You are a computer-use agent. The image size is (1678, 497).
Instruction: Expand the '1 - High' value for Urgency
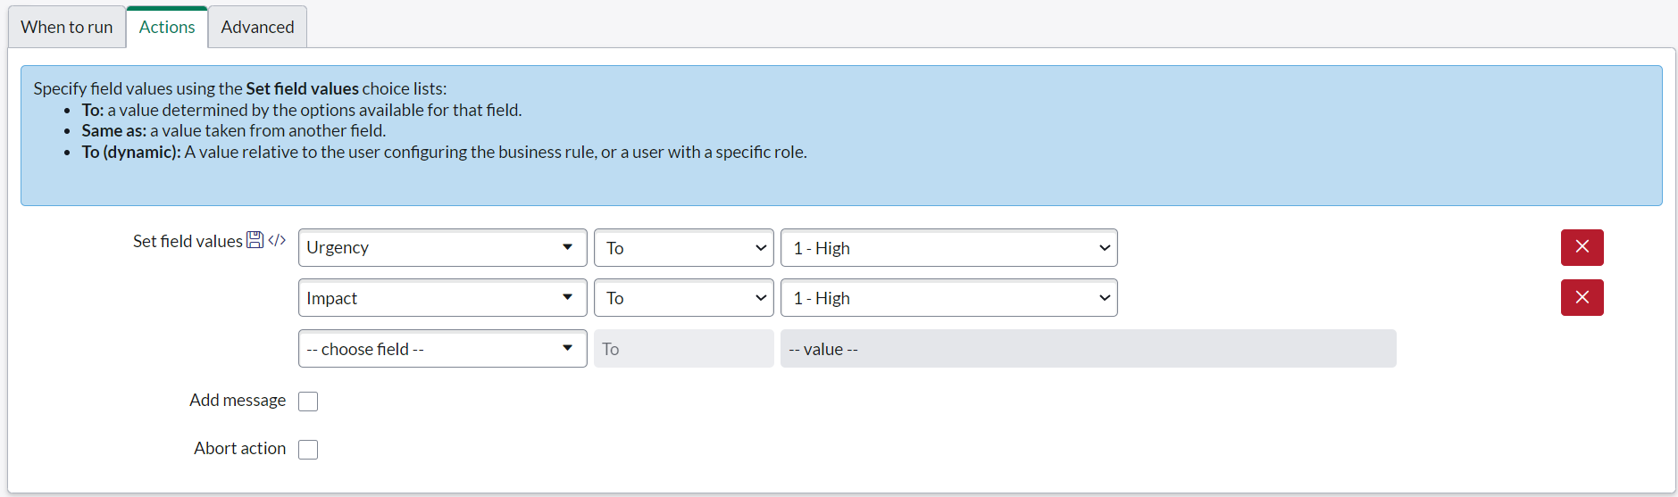click(x=948, y=248)
